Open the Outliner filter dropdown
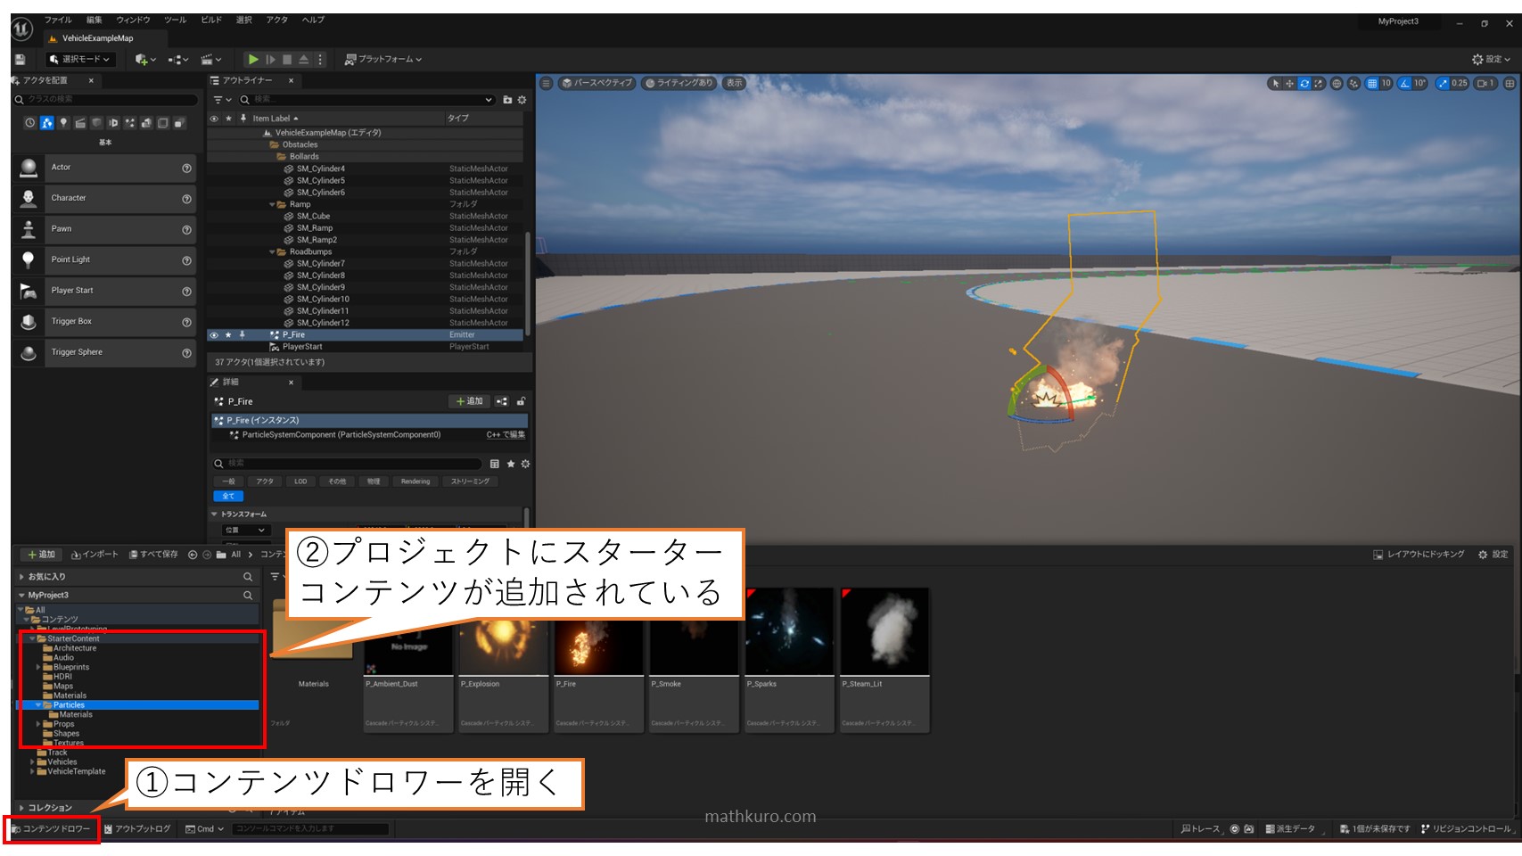This screenshot has width=1522, height=856. pyautogui.click(x=222, y=100)
